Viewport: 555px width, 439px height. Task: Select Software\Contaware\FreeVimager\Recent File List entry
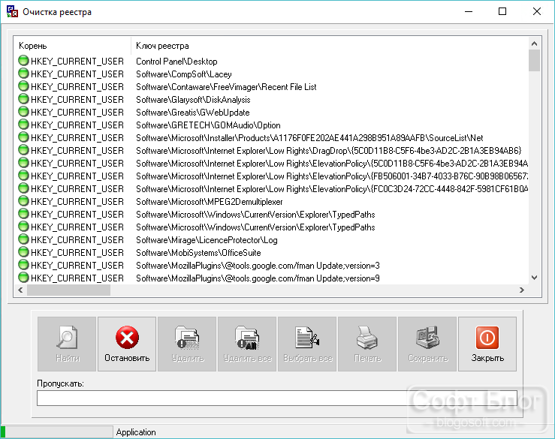point(226,87)
